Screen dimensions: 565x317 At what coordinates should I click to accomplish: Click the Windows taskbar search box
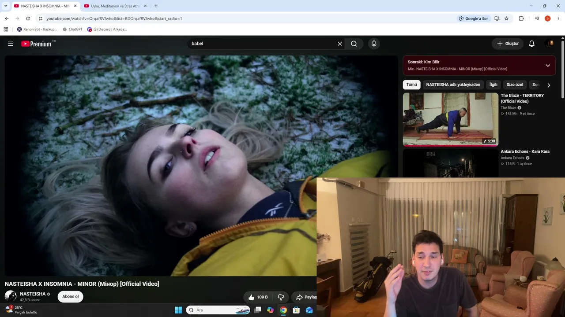219,310
